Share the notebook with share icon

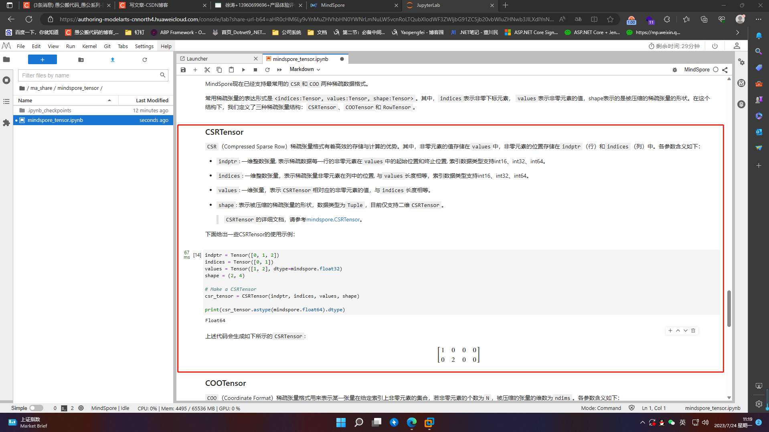click(x=725, y=70)
